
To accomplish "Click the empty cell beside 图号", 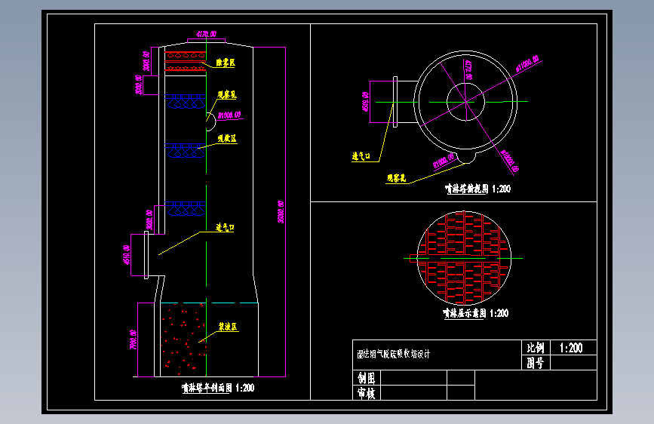I will pos(573,363).
